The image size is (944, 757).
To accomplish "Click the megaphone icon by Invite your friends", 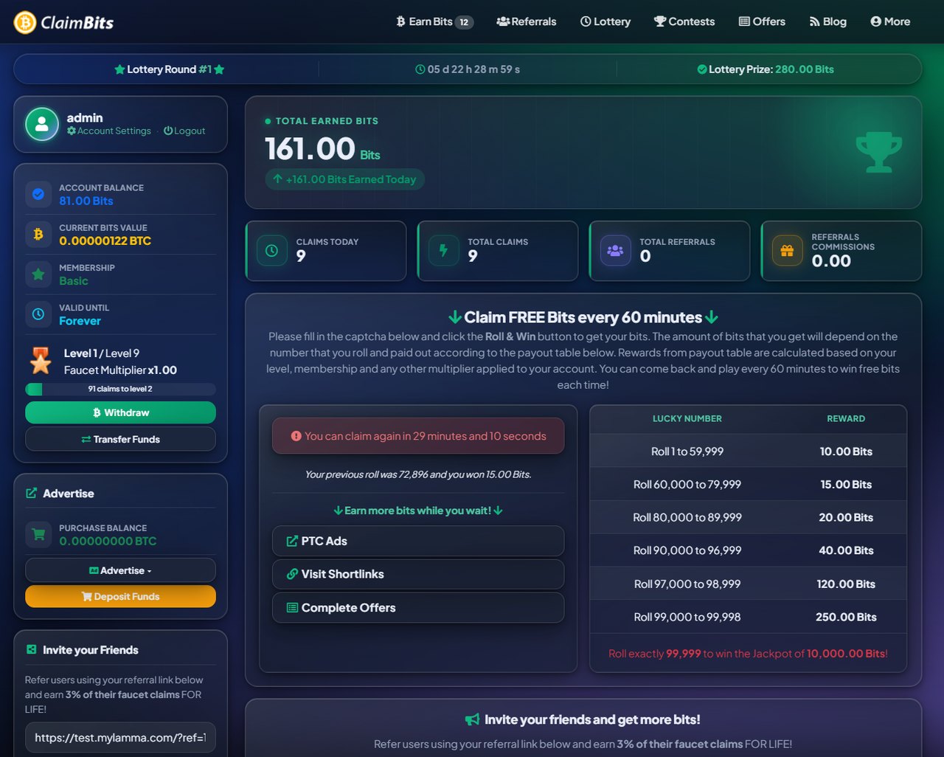I will pyautogui.click(x=472, y=719).
